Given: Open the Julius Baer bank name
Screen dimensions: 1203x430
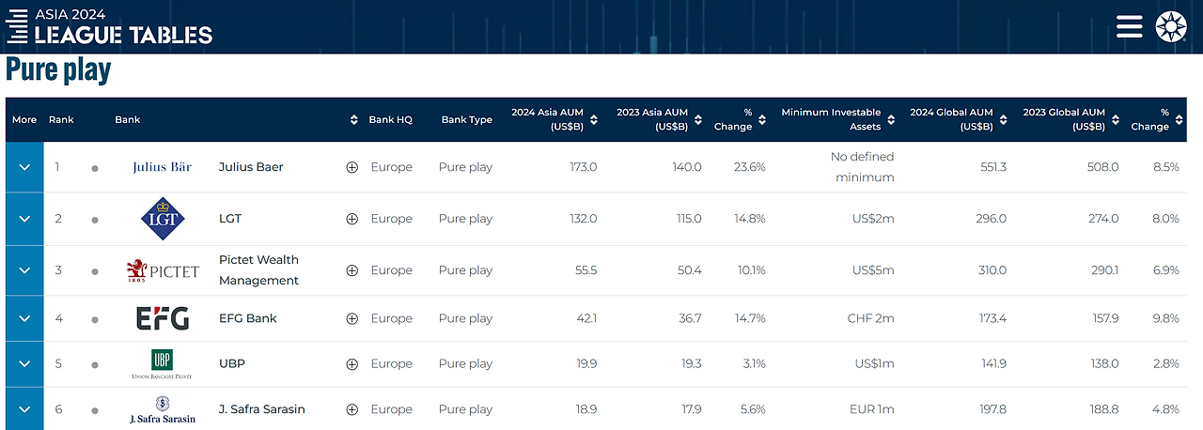Looking at the screenshot, I should coord(251,167).
